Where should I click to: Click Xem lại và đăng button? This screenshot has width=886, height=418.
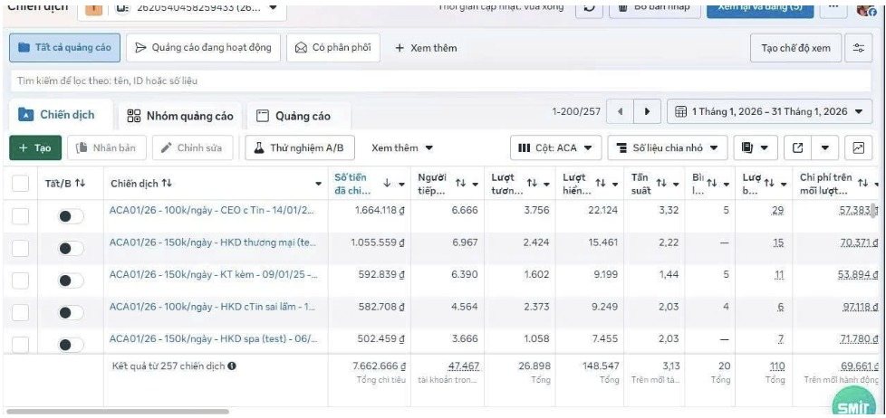click(x=760, y=8)
